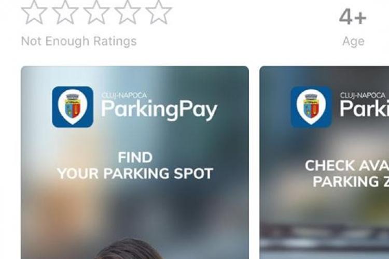The image size is (389, 259).
Task: Tap the third rating star
Action: [96, 12]
